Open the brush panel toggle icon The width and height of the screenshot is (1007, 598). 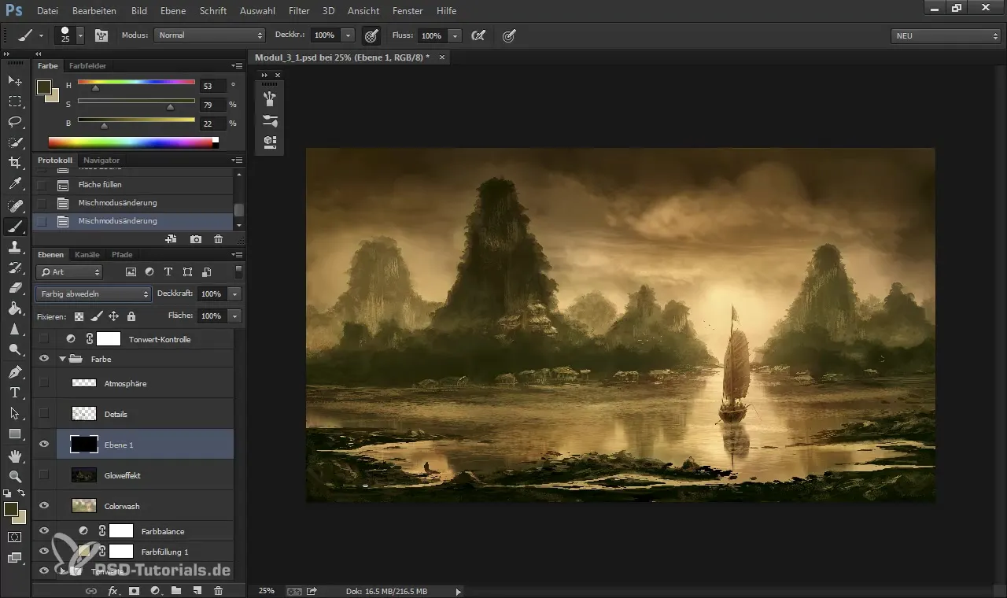click(x=101, y=35)
